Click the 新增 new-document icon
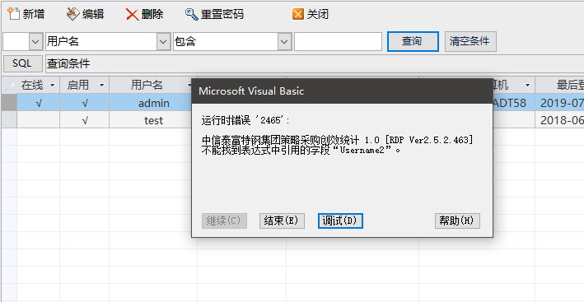The width and height of the screenshot is (584, 302). 14,14
